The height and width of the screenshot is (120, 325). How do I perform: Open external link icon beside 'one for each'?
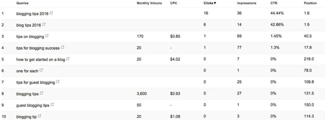tap(41, 71)
